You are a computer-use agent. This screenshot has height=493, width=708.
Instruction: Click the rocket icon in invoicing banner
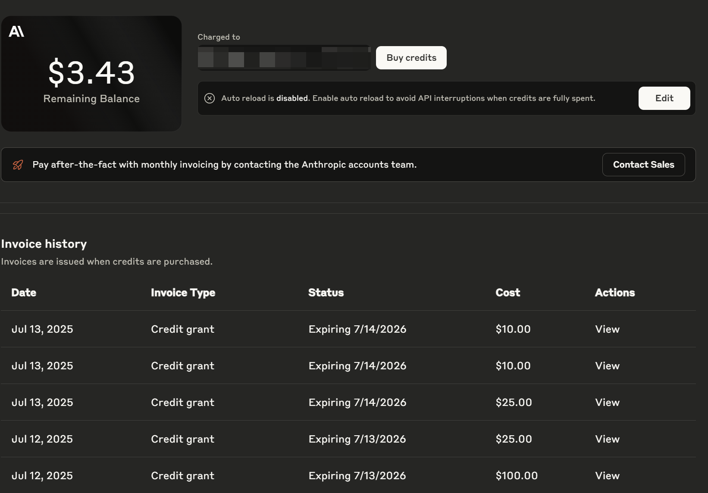18,165
